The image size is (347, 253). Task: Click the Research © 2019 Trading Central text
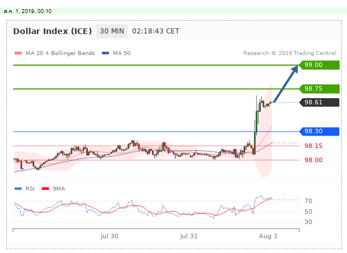click(290, 53)
